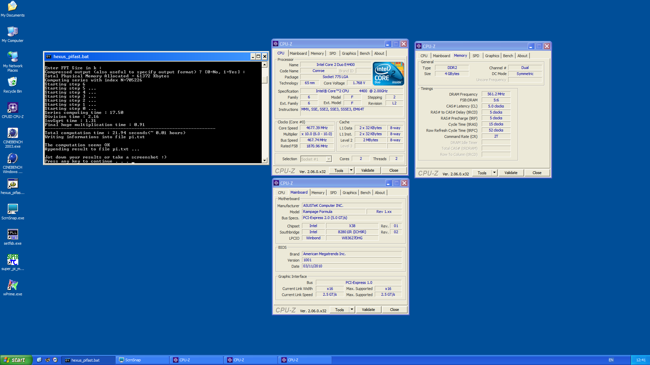650x365 pixels.
Task: Expand Tools dropdown arrow in CPU window
Action: 351,171
